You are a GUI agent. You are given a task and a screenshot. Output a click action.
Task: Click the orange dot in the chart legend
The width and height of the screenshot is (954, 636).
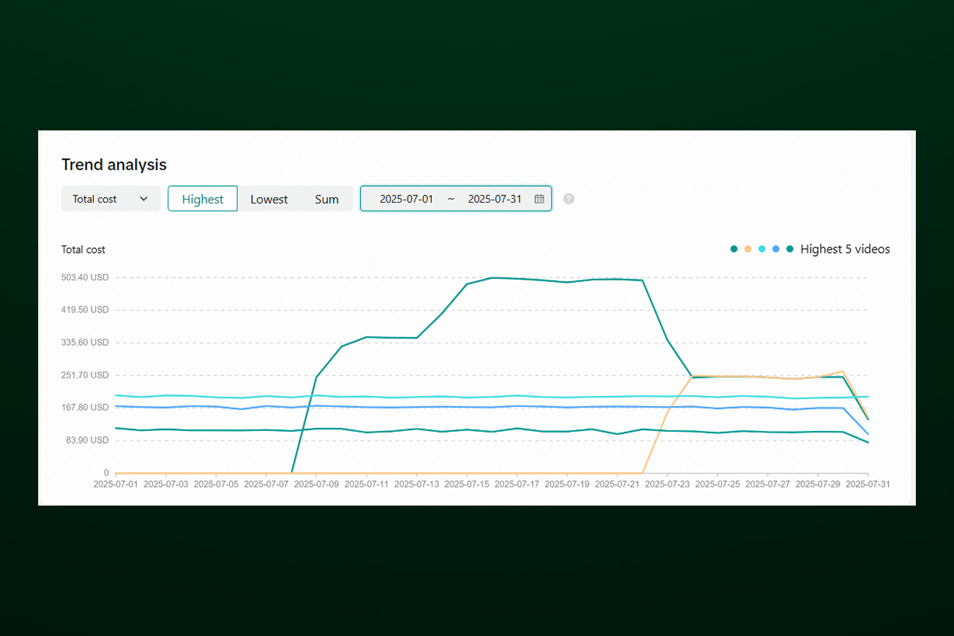(x=748, y=250)
